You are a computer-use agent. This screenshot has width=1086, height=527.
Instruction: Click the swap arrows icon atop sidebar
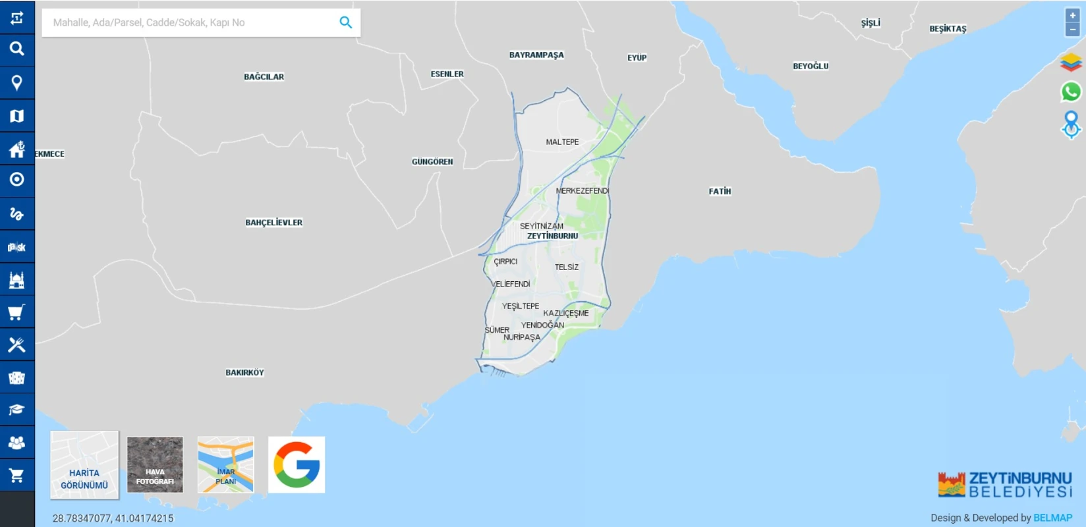[x=17, y=17]
